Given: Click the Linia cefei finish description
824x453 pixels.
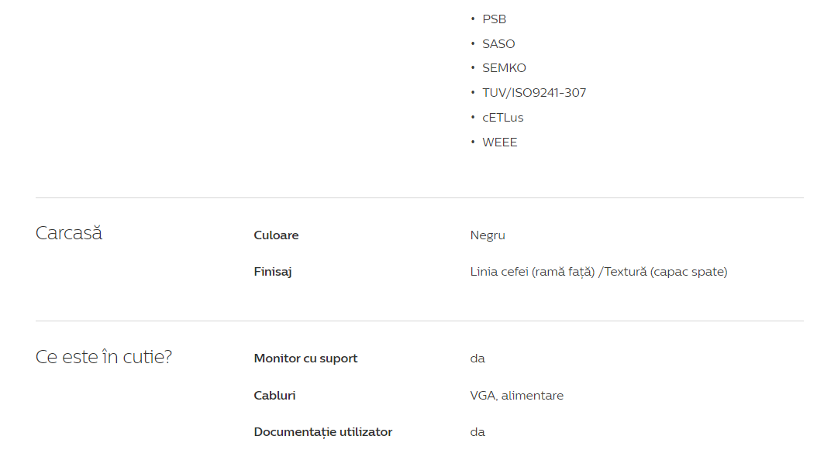Looking at the screenshot, I should tap(598, 272).
